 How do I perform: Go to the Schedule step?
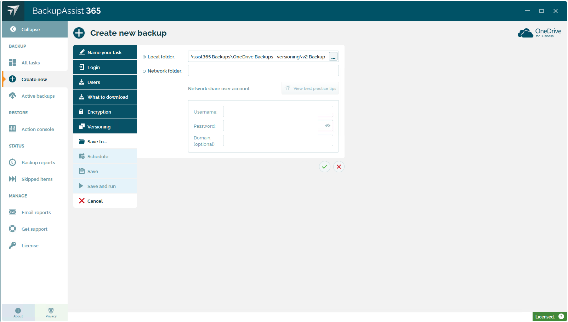tap(105, 156)
